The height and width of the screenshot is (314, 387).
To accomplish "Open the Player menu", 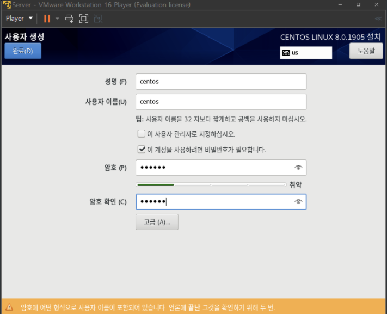I will 19,19.
